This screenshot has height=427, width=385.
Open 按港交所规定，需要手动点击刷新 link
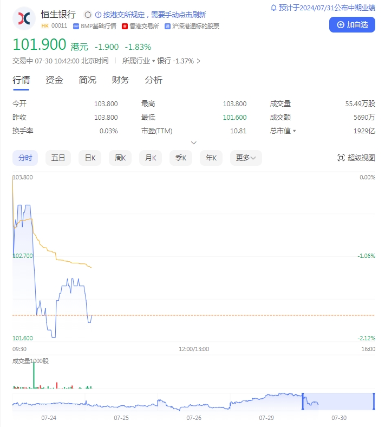click(154, 15)
